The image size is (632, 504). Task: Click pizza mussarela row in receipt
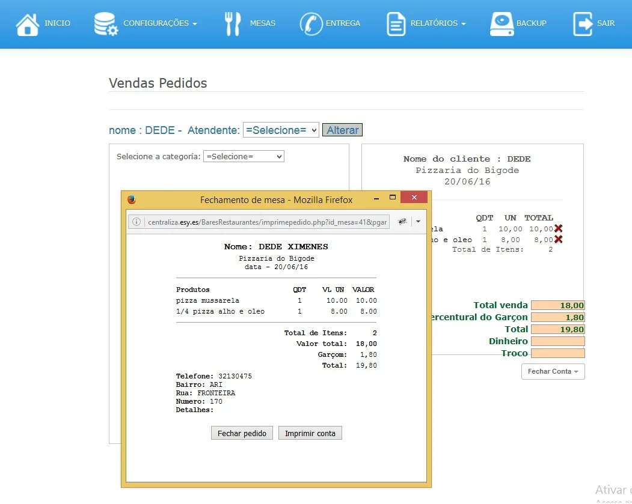click(277, 300)
